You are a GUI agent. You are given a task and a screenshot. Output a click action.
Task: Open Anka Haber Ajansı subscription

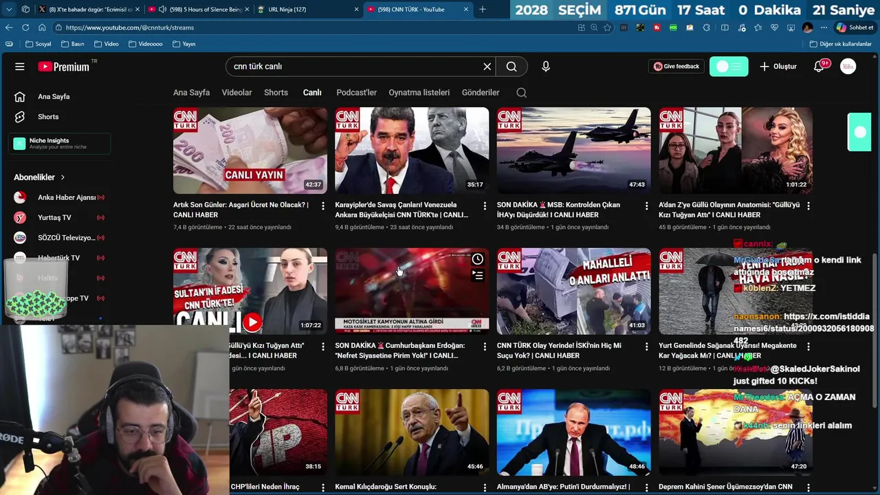point(59,197)
